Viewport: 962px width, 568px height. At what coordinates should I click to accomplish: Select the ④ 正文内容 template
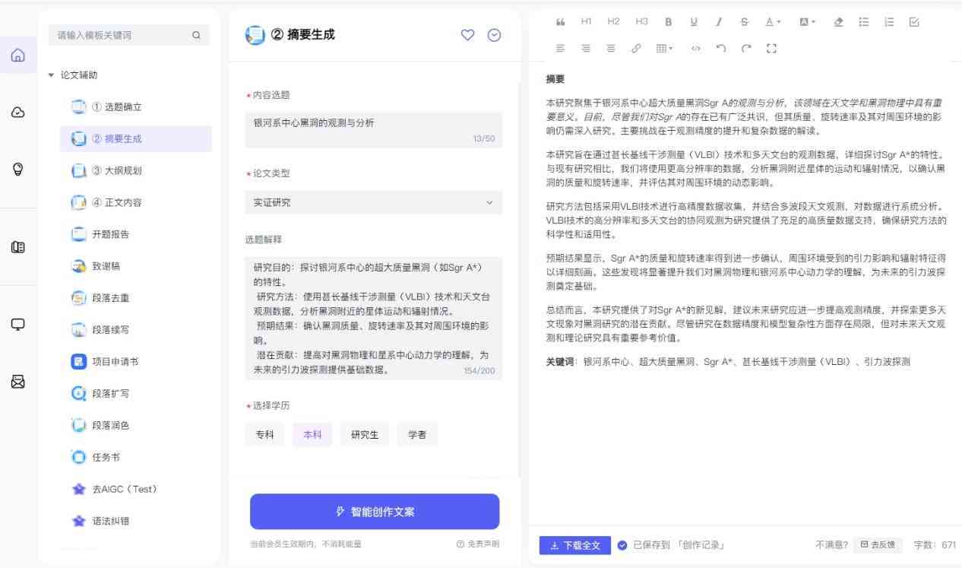[136, 203]
